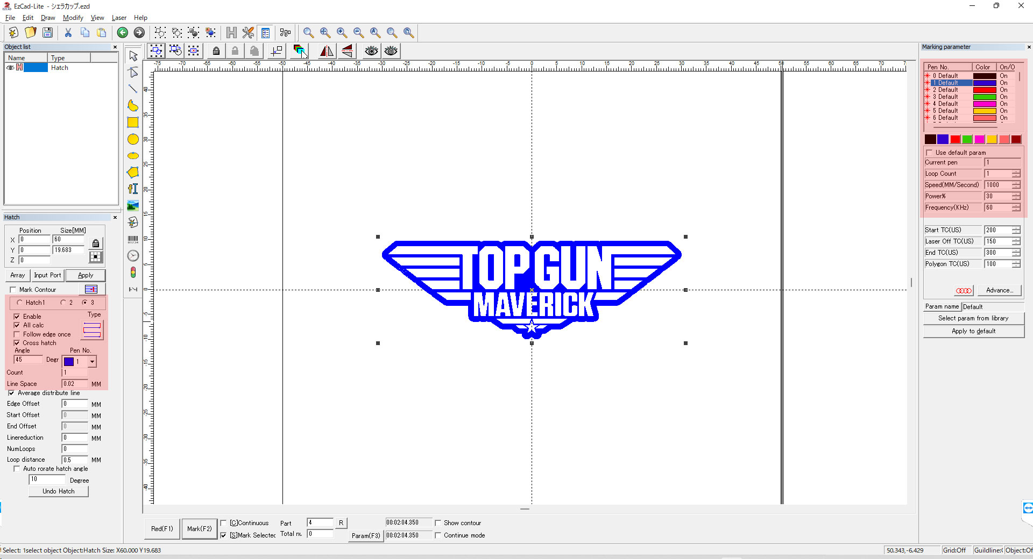Viewport: 1033px width, 559px height.
Task: Click the Frequency(KHz) spinner arrows
Action: click(x=1016, y=207)
